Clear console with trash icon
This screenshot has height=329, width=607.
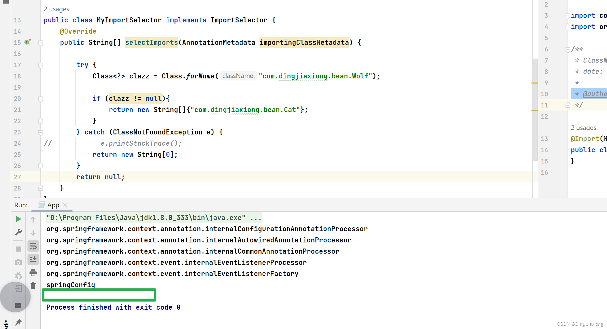[x=33, y=286]
